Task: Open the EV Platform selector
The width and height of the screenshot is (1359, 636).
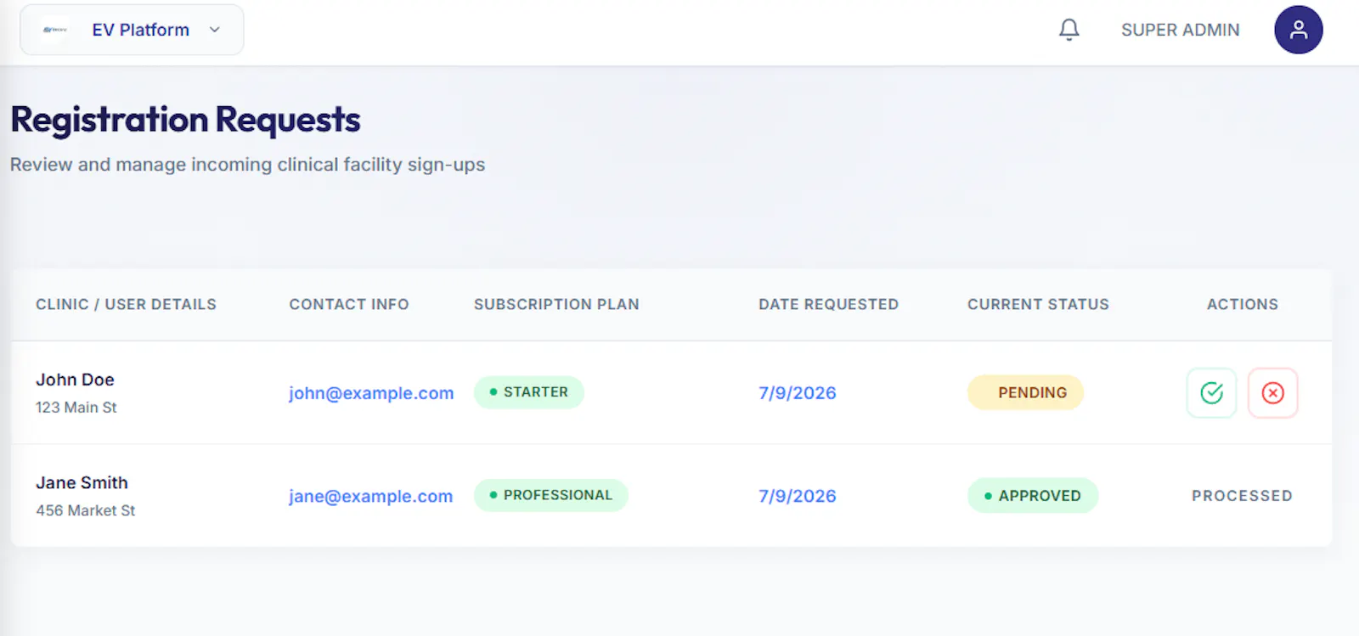Action: pyautogui.click(x=132, y=30)
